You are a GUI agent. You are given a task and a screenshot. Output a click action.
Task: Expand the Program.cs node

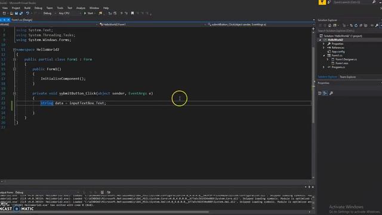point(324,67)
